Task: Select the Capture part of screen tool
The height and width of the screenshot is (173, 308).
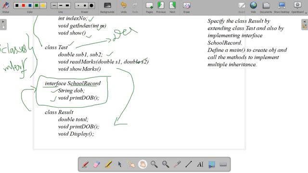Action: [212, 164]
